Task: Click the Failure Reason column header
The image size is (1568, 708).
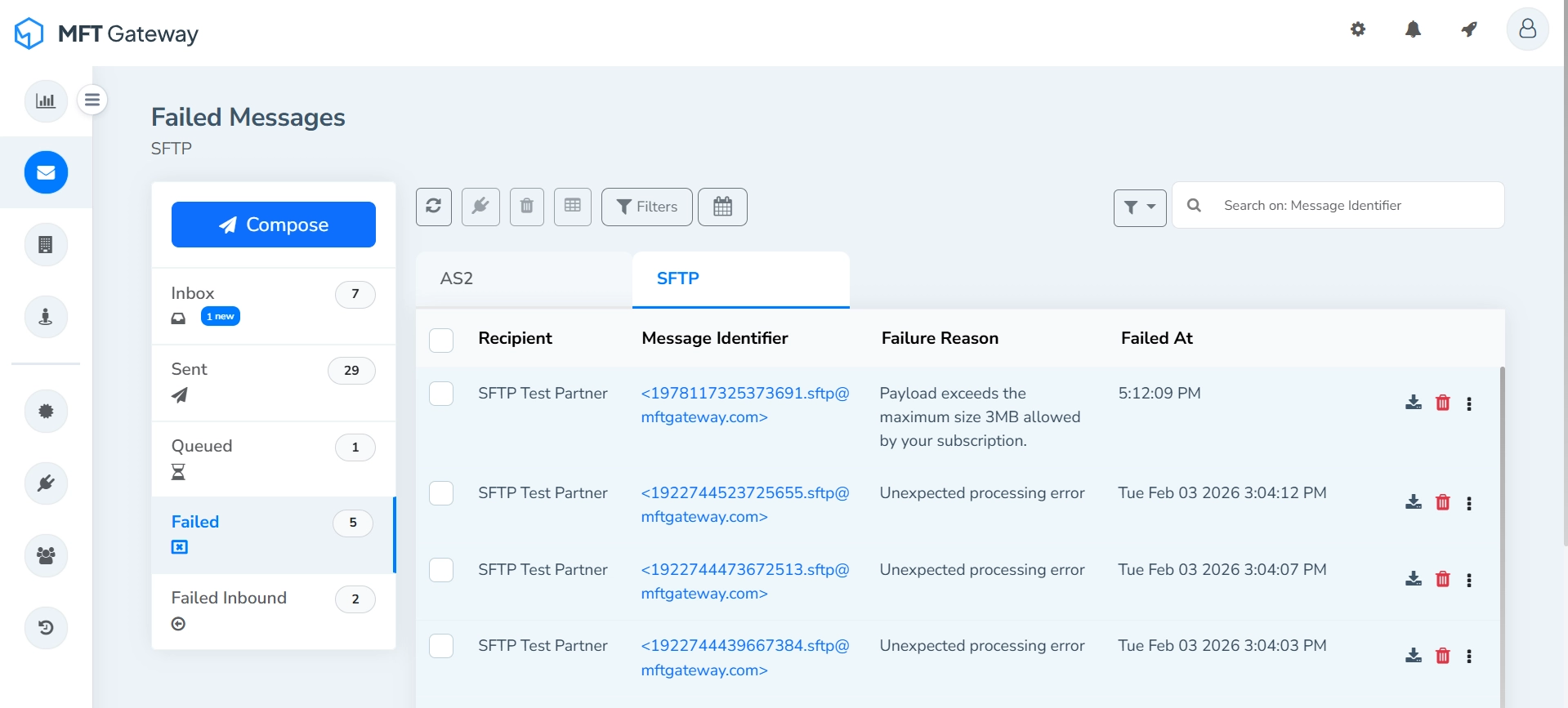Action: [940, 338]
